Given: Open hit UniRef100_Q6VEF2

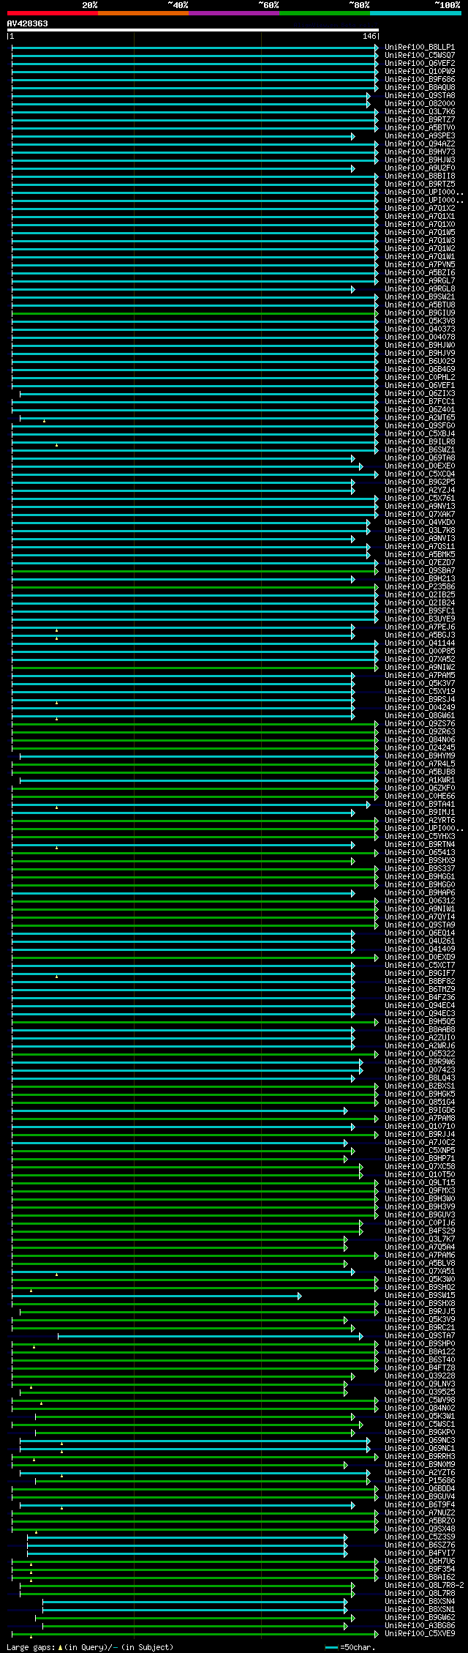Looking at the screenshot, I should [x=420, y=63].
